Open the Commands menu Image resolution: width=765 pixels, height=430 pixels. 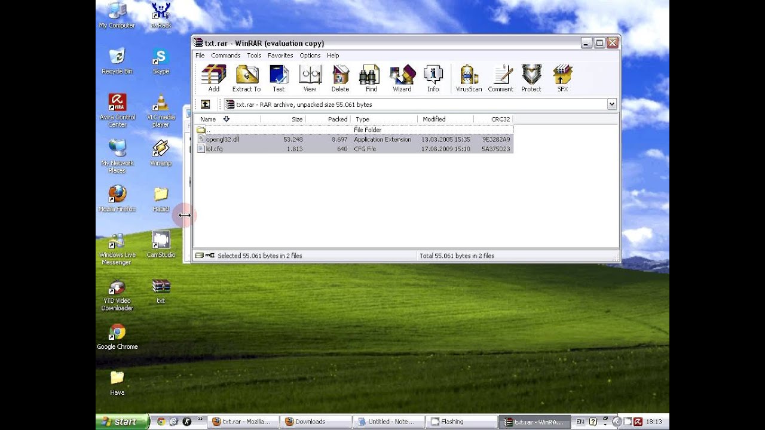(x=225, y=56)
